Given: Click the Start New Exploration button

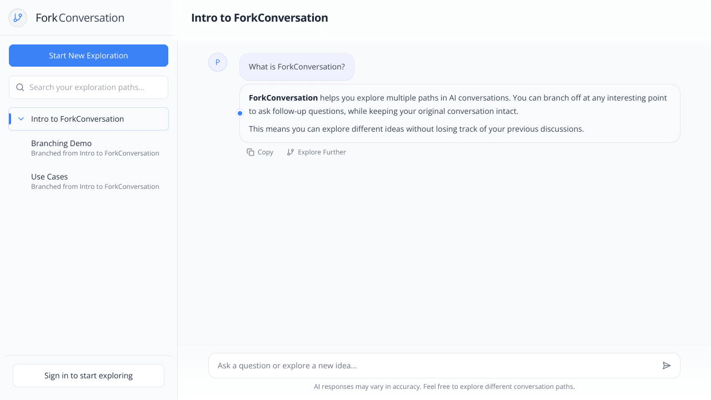Looking at the screenshot, I should (88, 56).
